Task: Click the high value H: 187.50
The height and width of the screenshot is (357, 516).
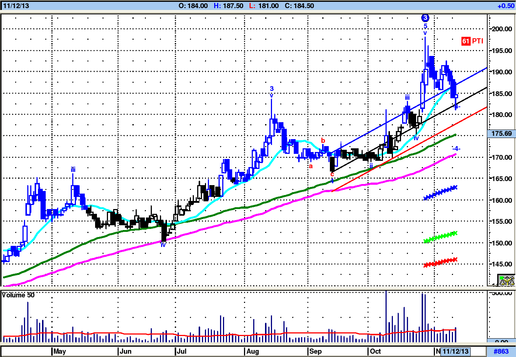Action: pos(229,6)
